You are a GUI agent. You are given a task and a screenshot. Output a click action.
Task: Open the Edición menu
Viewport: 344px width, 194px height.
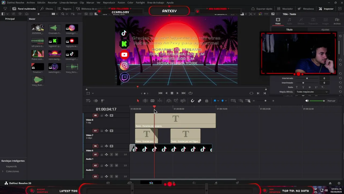tap(41, 2)
